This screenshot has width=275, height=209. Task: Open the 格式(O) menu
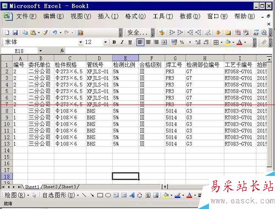tap(135, 17)
